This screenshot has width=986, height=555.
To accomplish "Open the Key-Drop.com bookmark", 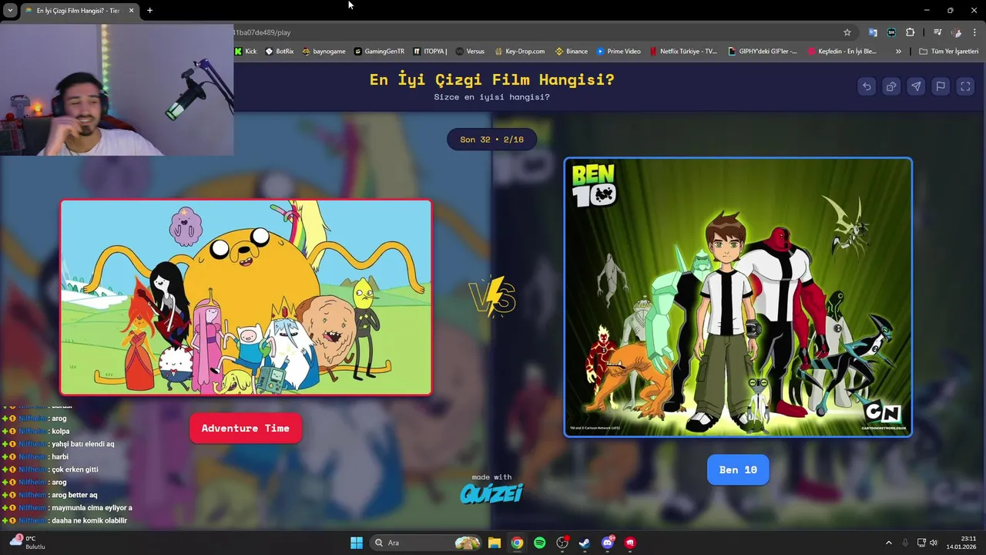I will pyautogui.click(x=519, y=52).
